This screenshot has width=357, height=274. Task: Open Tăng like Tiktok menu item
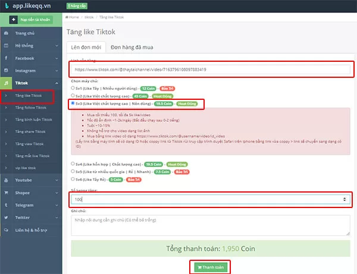[29, 96]
